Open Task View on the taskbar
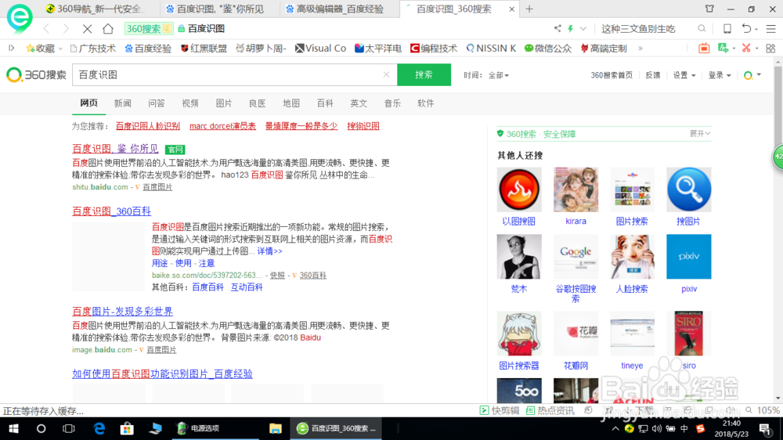The height and width of the screenshot is (440, 783). pyautogui.click(x=68, y=428)
